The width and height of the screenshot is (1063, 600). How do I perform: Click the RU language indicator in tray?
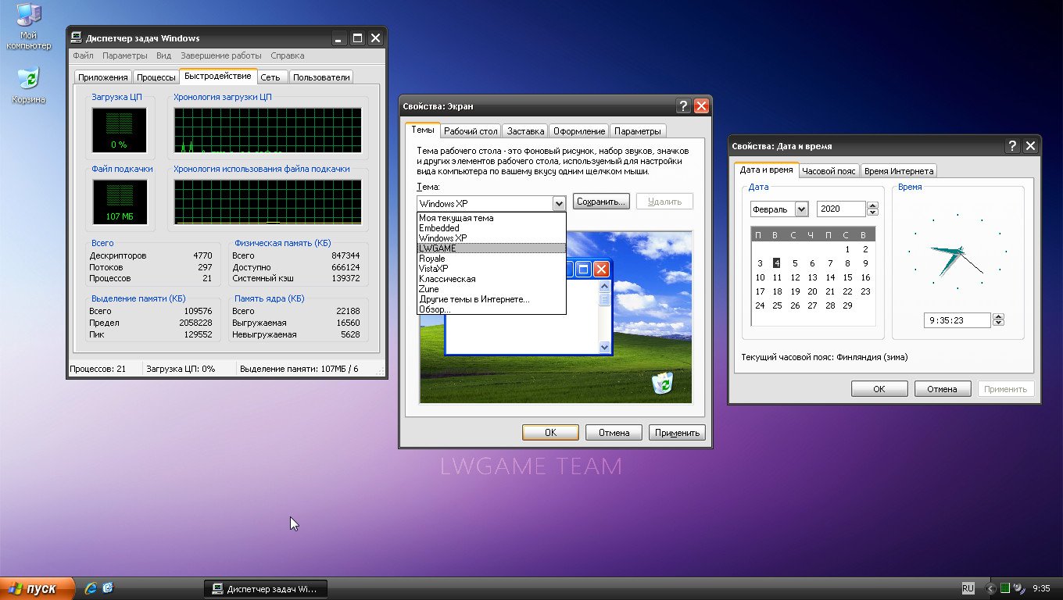[968, 588]
